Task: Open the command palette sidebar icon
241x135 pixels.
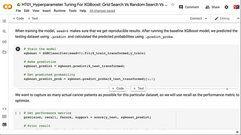Action: 4,117
